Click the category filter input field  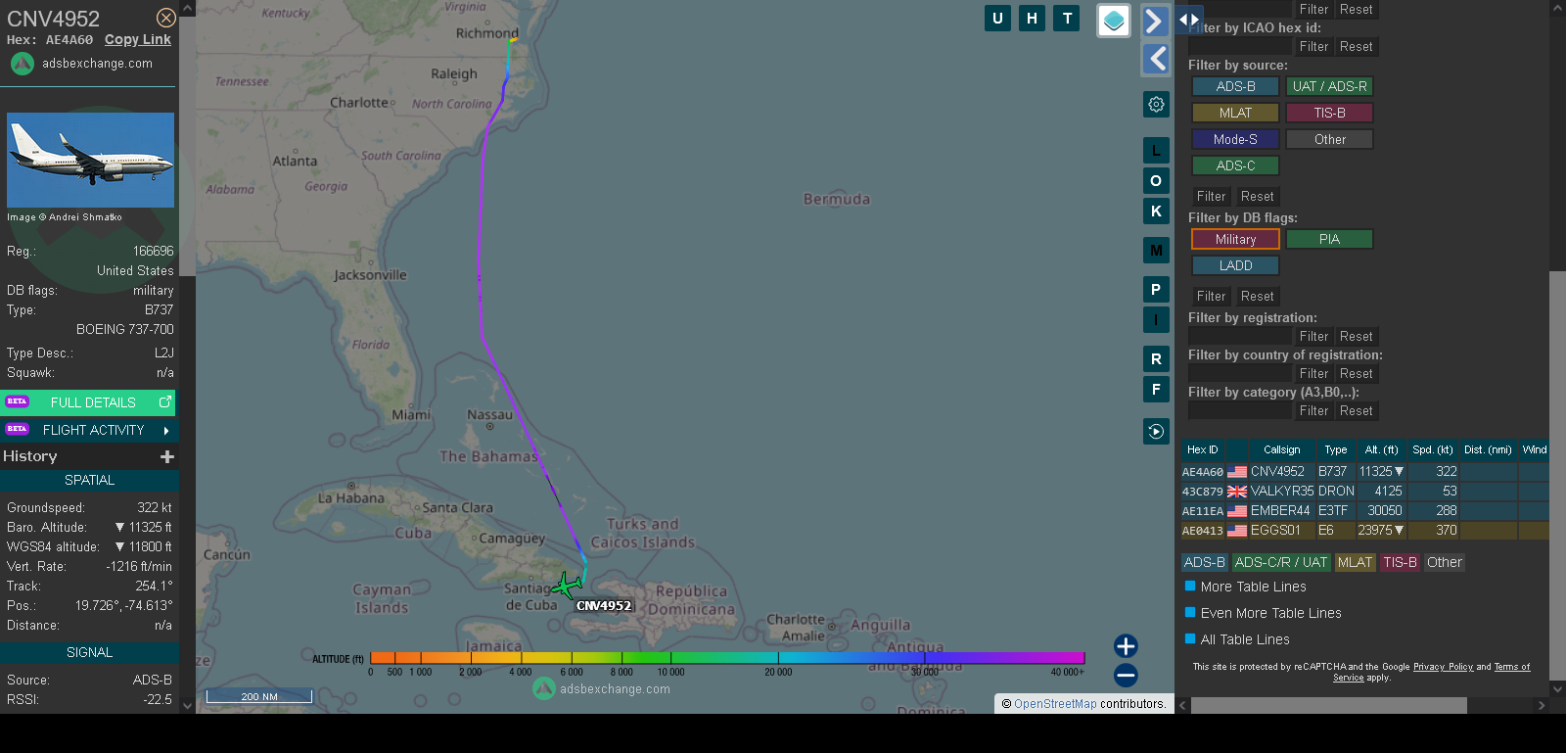(x=1239, y=410)
